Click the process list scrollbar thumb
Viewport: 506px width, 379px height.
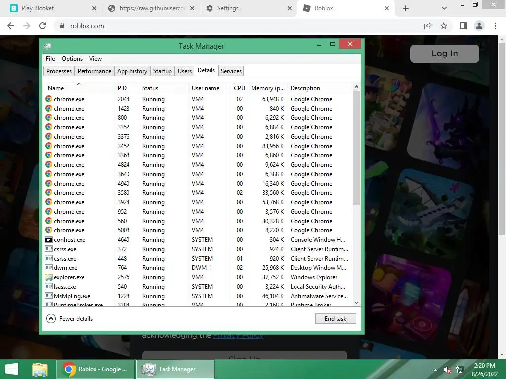356,148
